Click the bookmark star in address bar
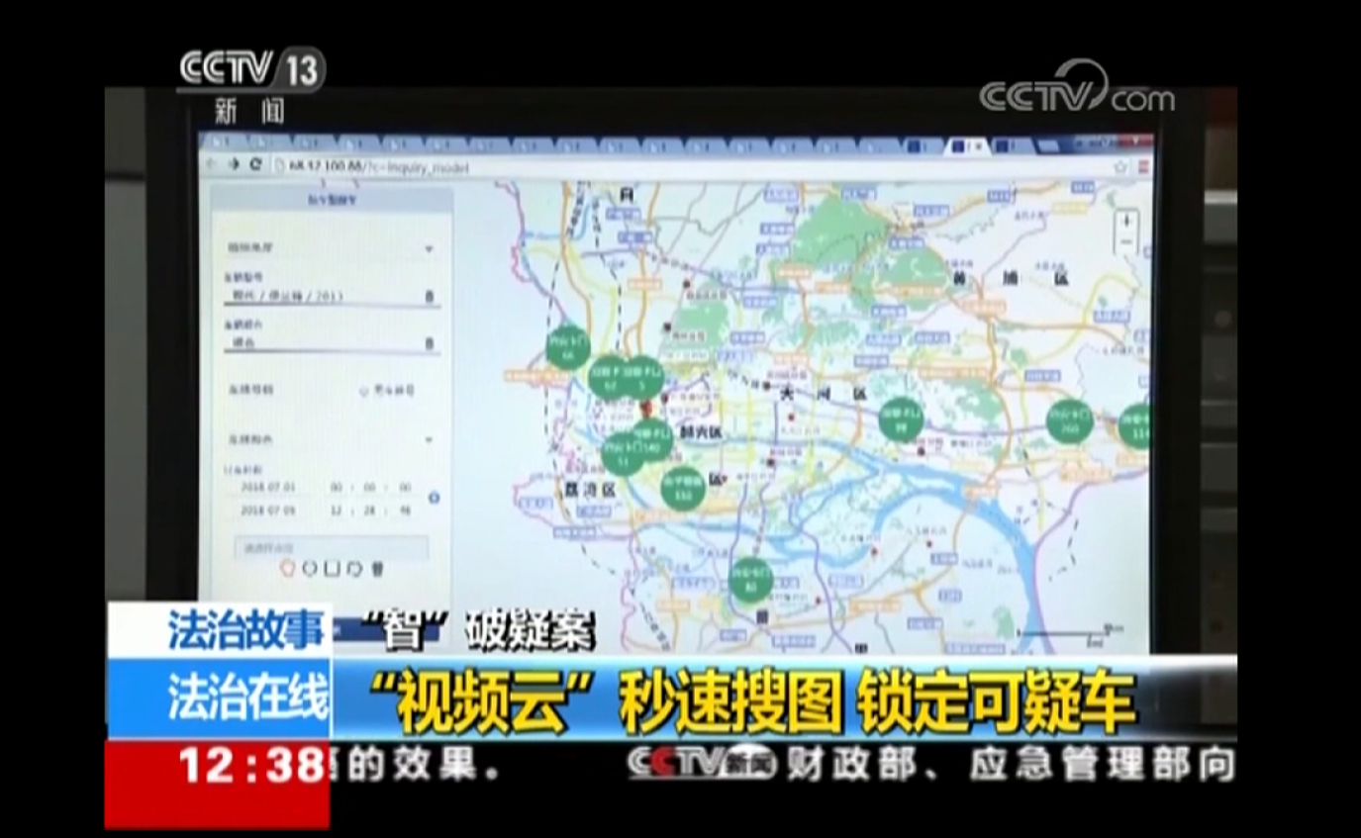The image size is (1361, 838). pos(1119,167)
